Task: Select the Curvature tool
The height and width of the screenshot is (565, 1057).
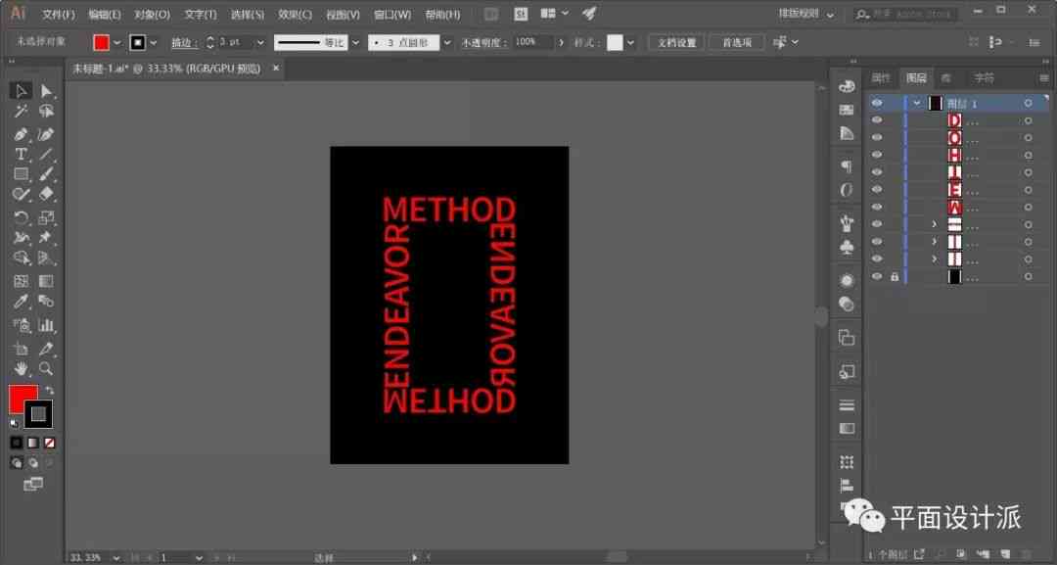Action: click(46, 134)
